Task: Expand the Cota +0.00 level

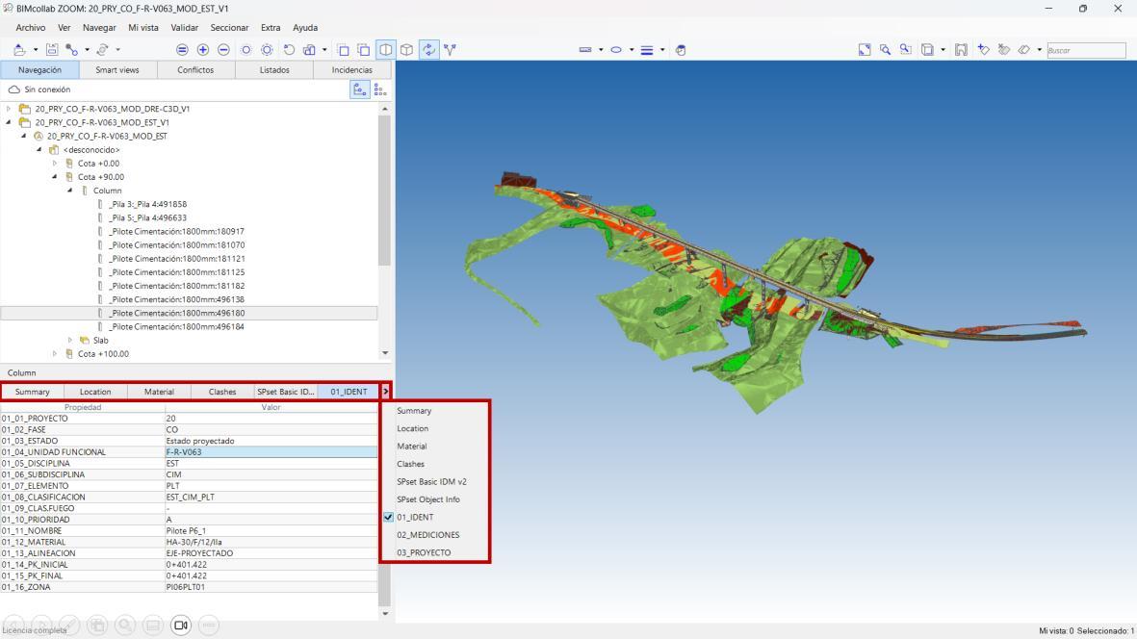Action: [x=54, y=164]
